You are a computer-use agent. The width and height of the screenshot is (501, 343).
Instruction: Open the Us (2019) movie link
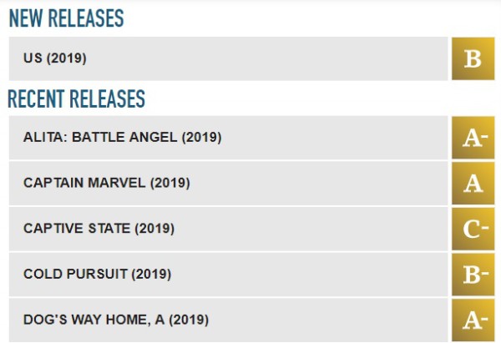coord(54,59)
